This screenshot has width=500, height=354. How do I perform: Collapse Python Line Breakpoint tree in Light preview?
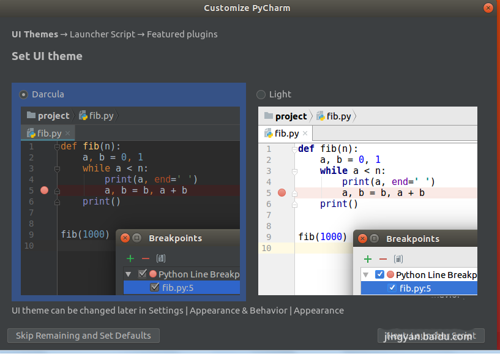pyautogui.click(x=366, y=275)
